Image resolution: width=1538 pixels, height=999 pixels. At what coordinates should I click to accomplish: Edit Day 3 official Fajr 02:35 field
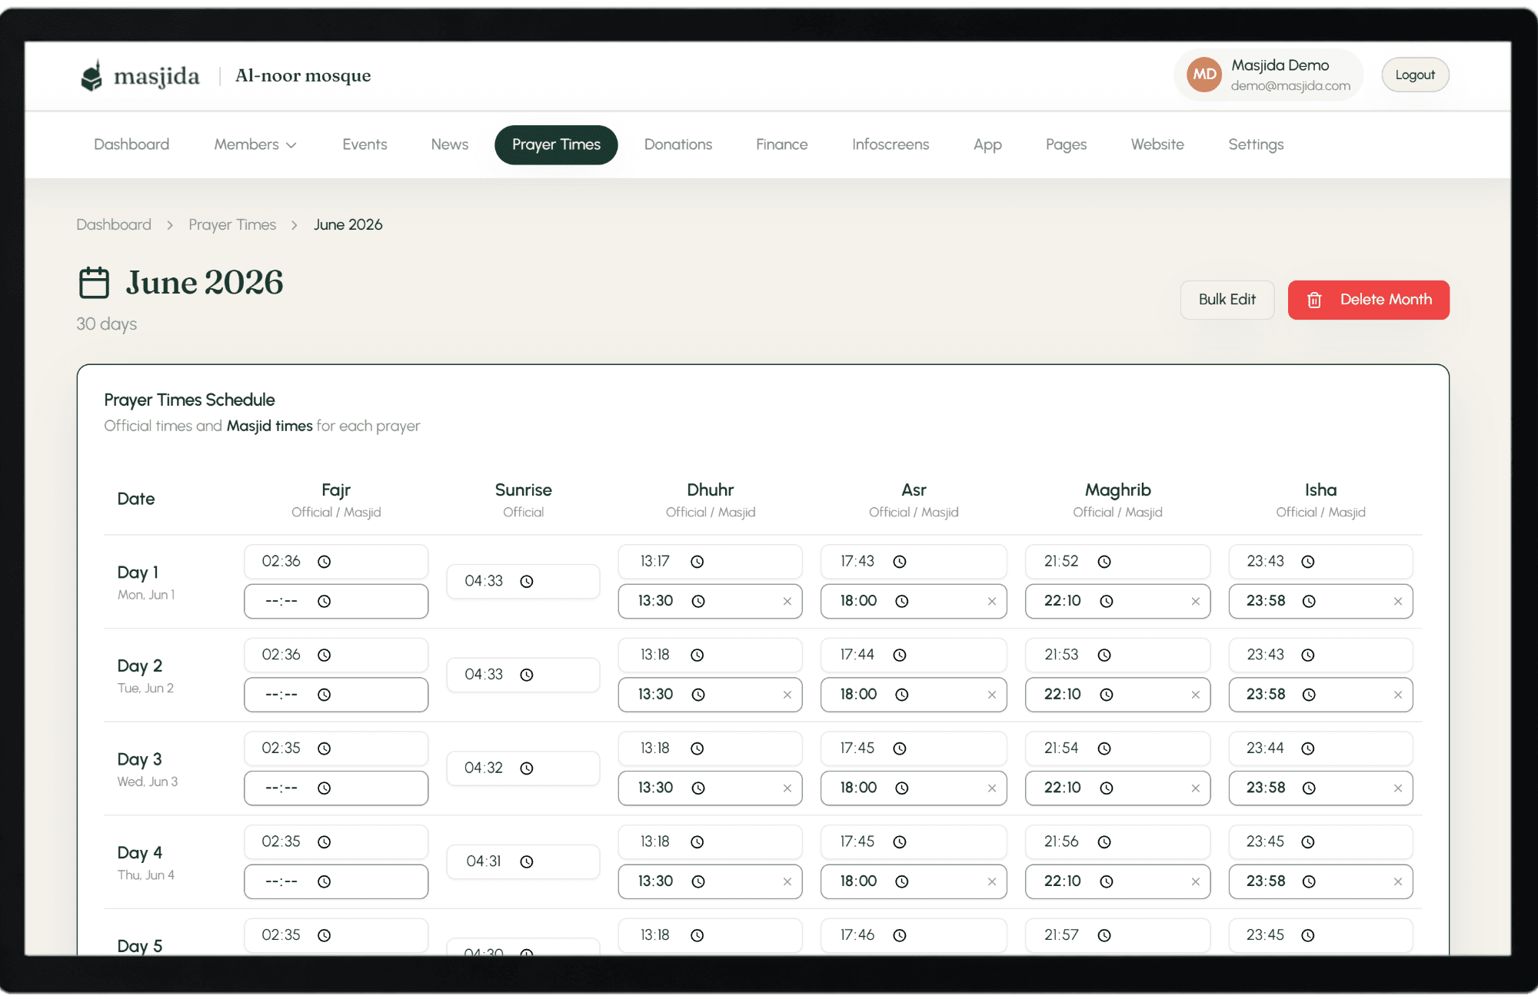click(336, 748)
